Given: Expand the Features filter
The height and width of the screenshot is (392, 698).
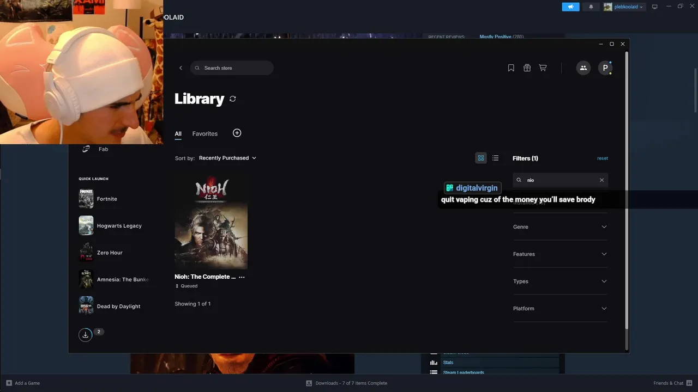Looking at the screenshot, I should click(560, 254).
